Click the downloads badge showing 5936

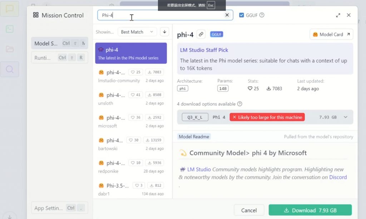point(154,163)
